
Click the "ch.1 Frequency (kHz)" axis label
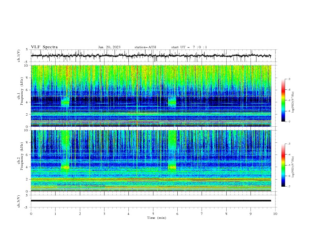pyautogui.click(x=20, y=95)
